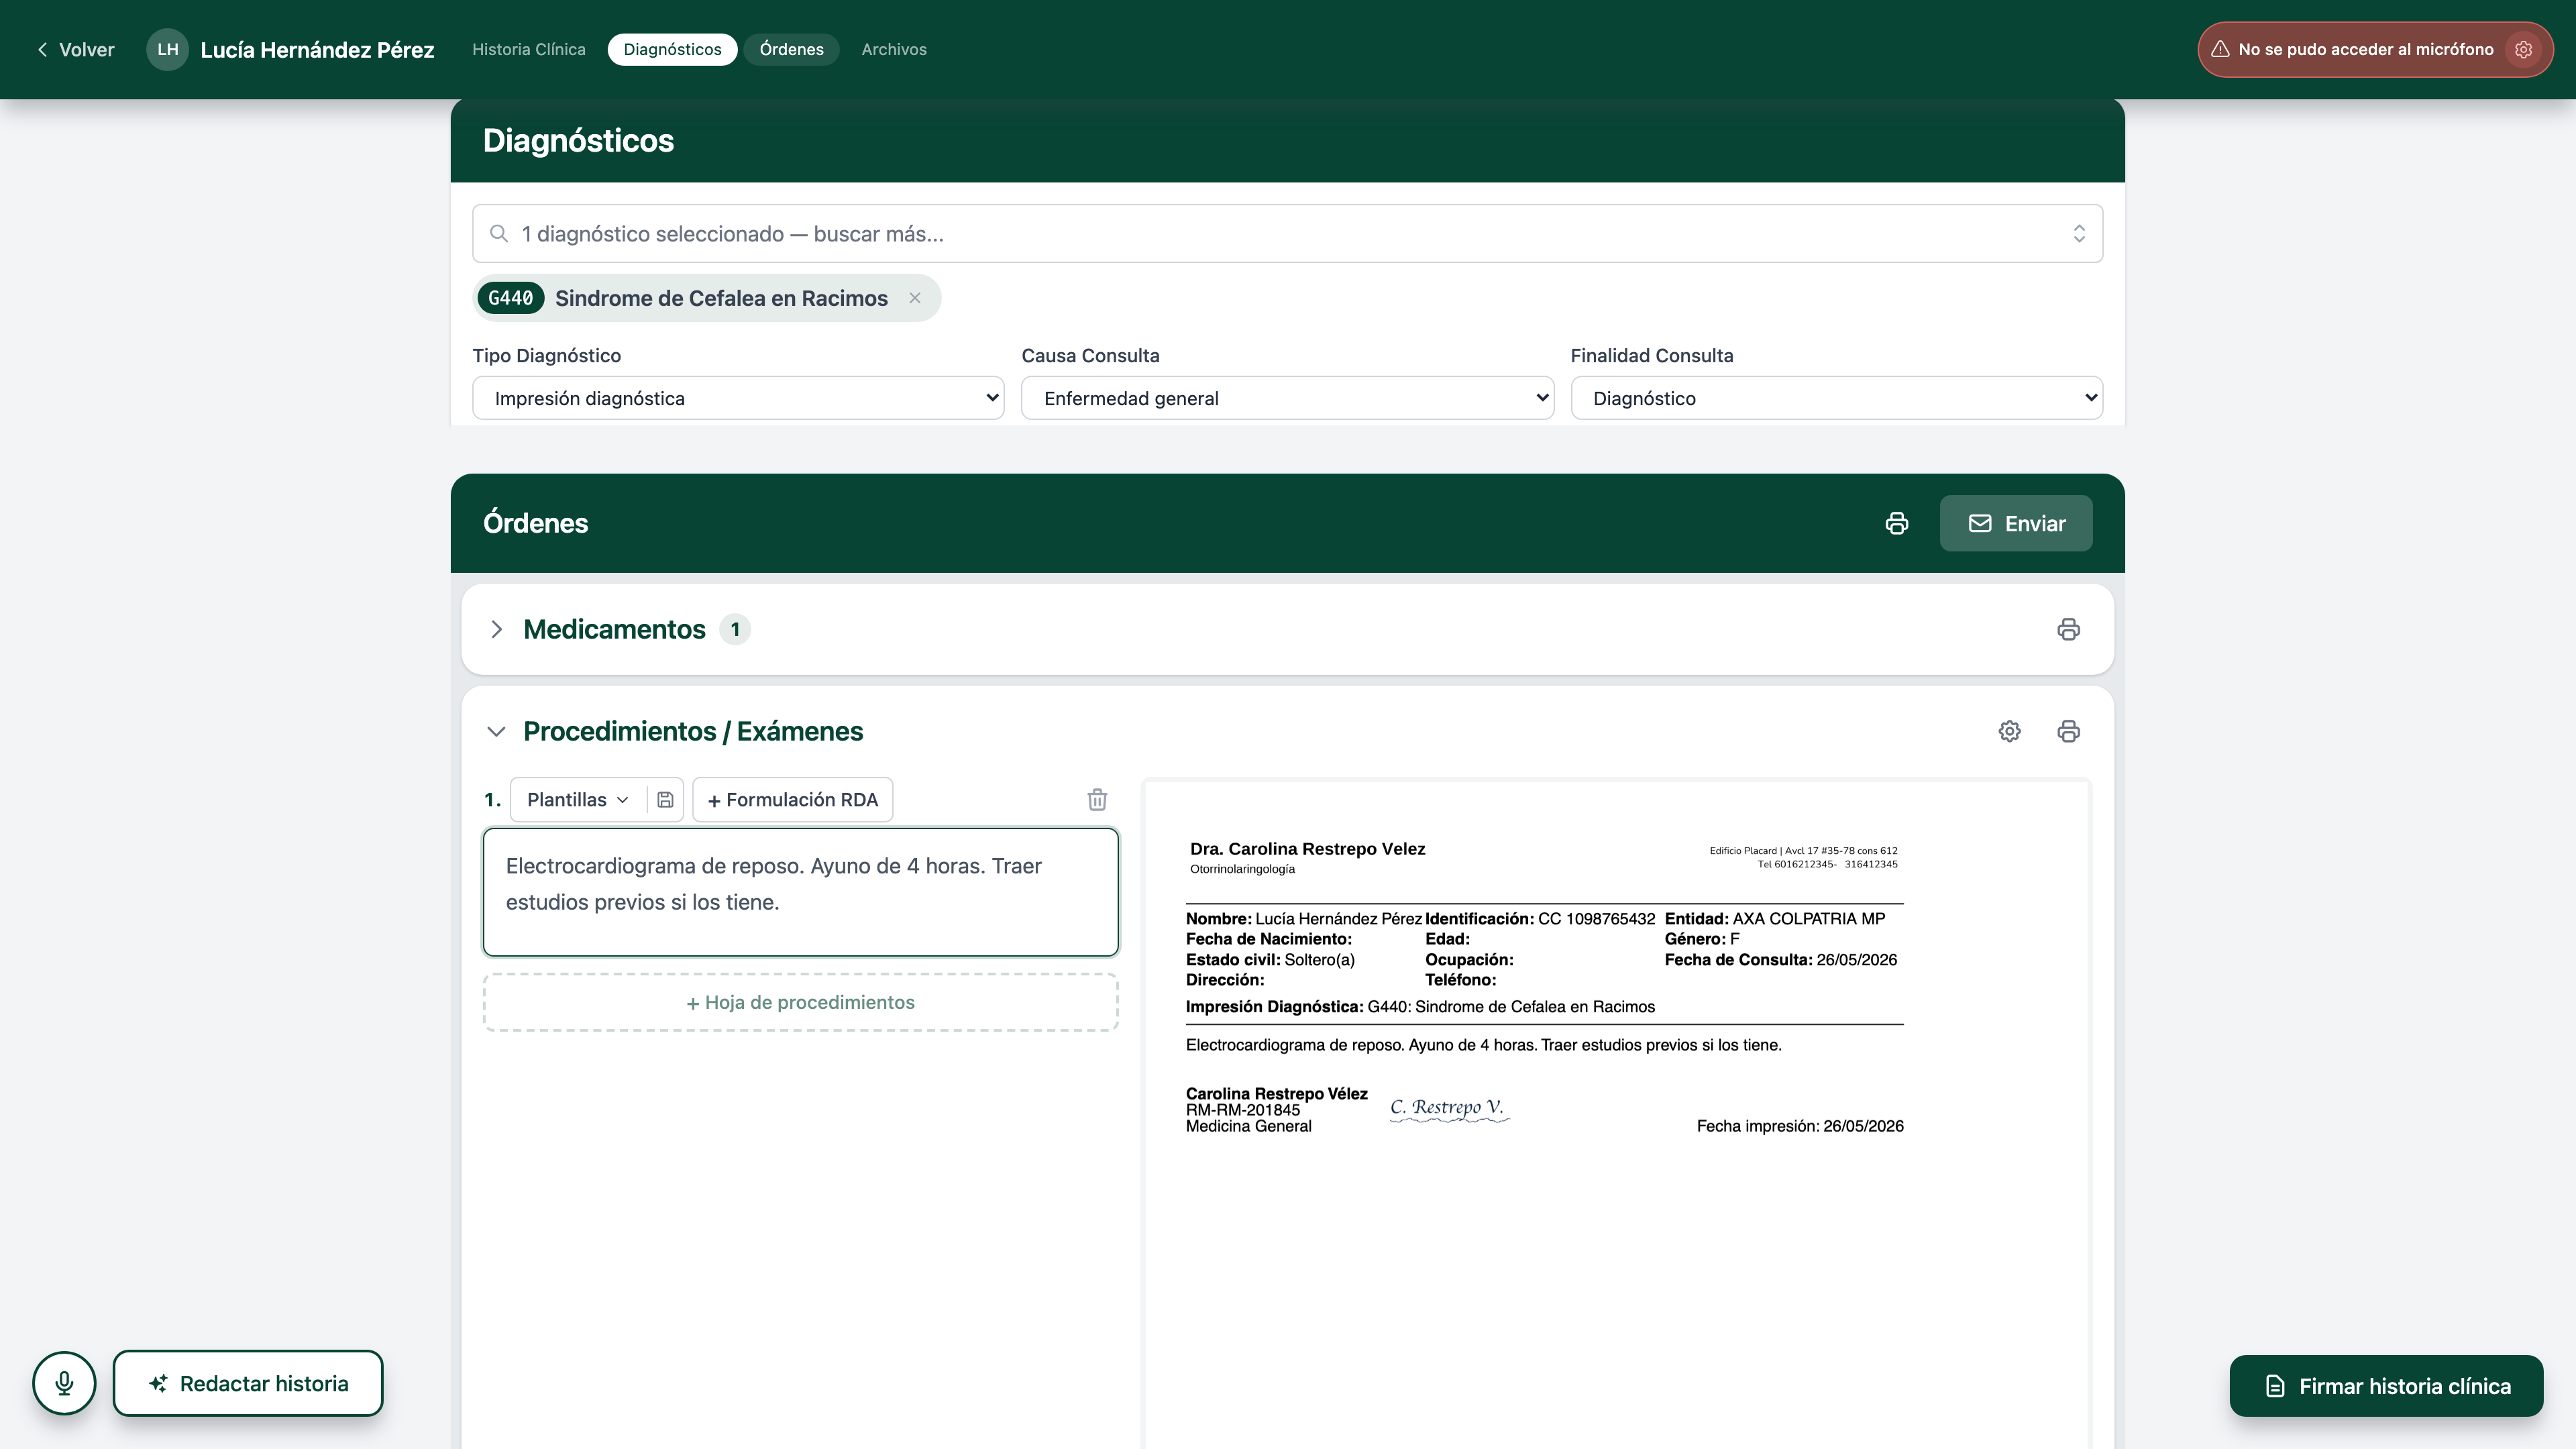Remove the G440 diagnosis chip
The width and height of the screenshot is (2576, 1449).
[x=914, y=298]
